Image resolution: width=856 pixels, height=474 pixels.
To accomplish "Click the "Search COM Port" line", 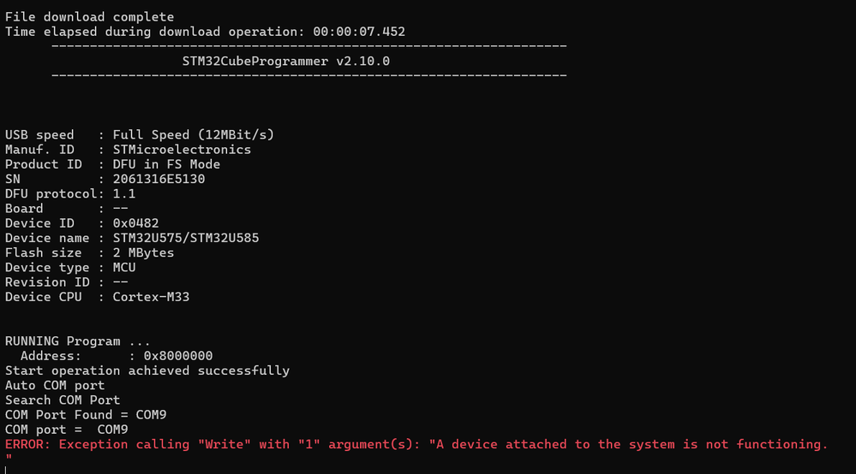I will (63, 400).
